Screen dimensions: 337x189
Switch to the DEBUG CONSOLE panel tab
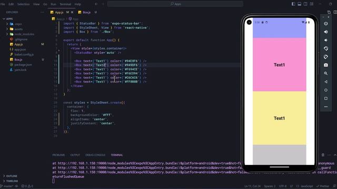(95, 155)
